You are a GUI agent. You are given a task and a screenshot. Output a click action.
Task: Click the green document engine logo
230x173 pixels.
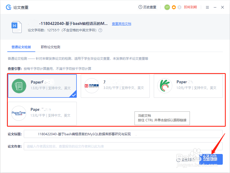[x=19, y=86]
